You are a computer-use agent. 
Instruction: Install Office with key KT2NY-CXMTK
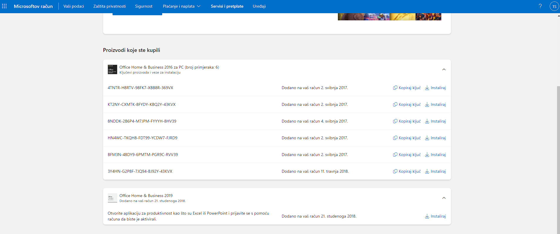pos(435,104)
